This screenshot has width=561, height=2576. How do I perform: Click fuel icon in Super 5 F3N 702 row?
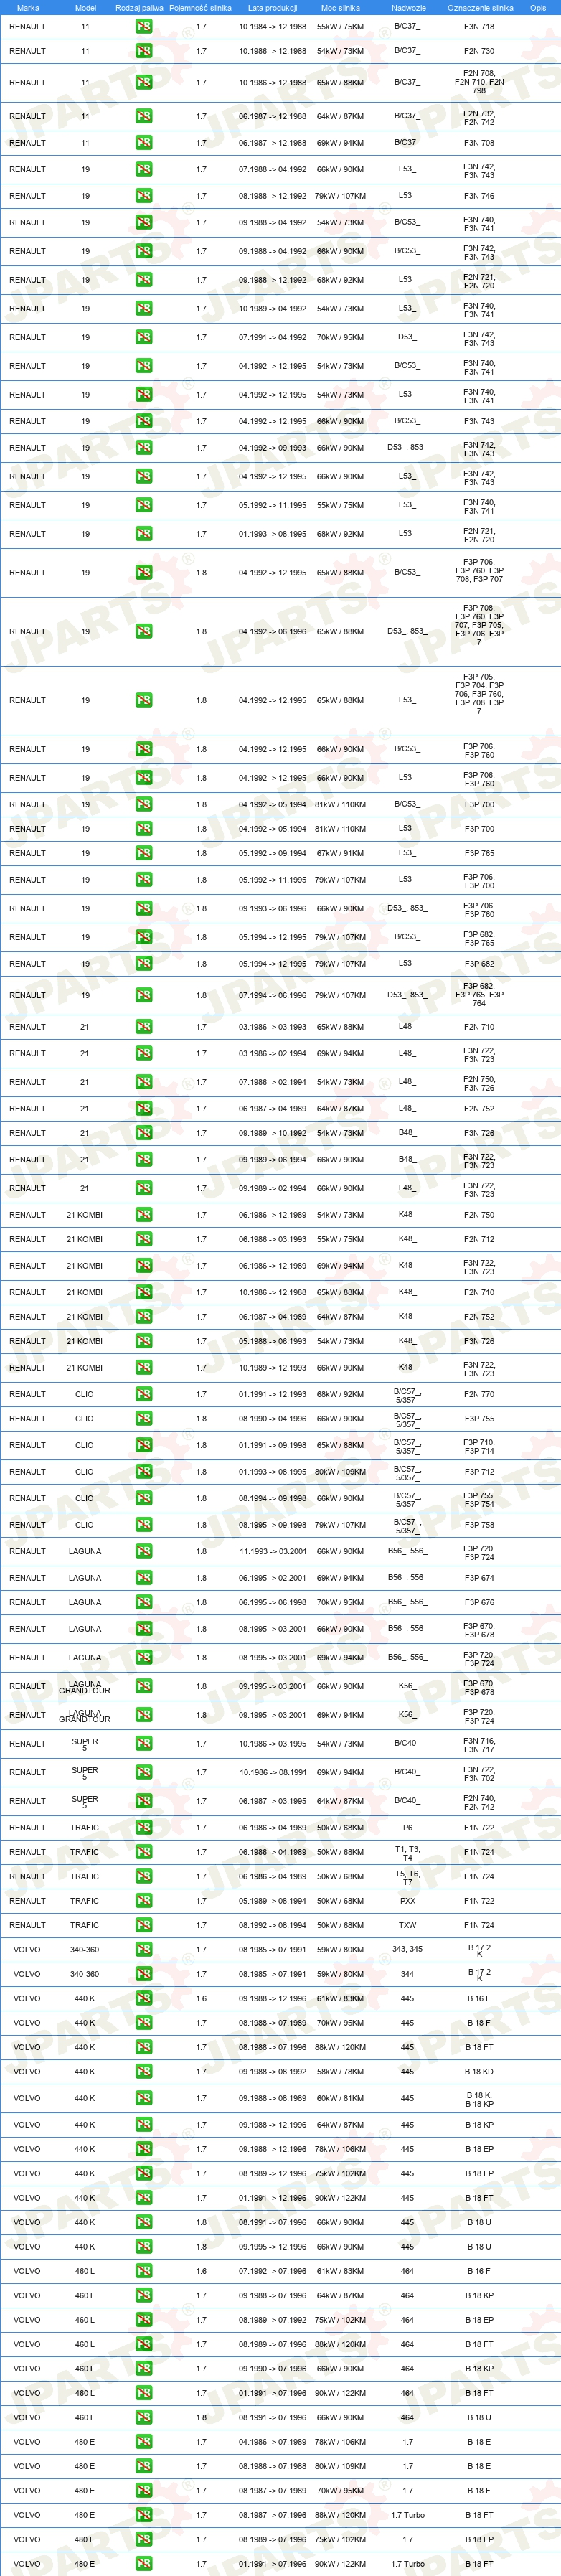tap(144, 1772)
